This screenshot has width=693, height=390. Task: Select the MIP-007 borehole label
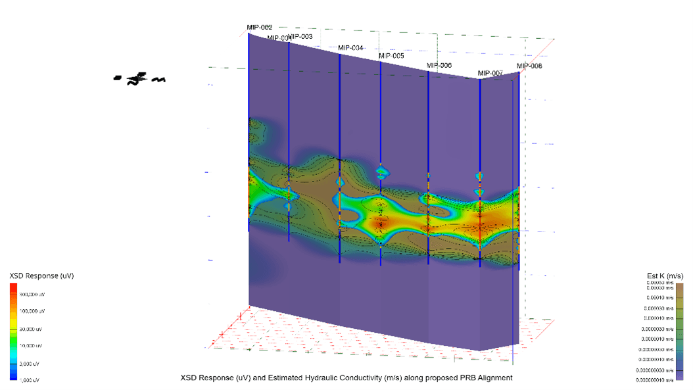pos(490,72)
